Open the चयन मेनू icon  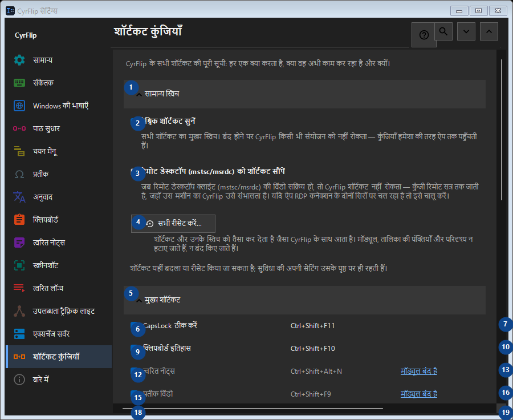pos(19,151)
